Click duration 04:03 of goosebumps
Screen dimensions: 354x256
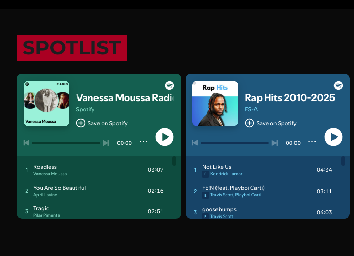click(324, 212)
